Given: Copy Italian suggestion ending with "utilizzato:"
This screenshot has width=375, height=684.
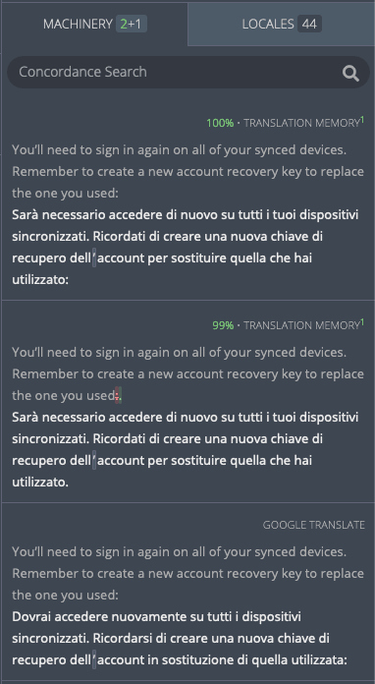Looking at the screenshot, I should [186, 248].
